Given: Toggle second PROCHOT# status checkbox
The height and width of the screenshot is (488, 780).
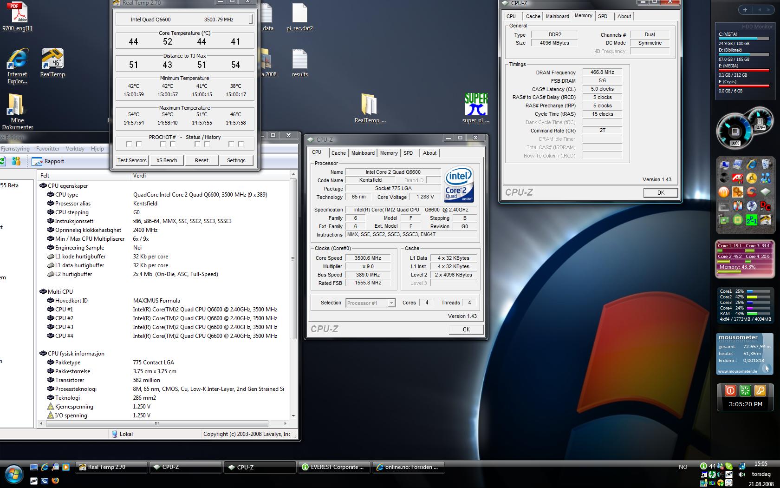Looking at the screenshot, I should coord(139,145).
